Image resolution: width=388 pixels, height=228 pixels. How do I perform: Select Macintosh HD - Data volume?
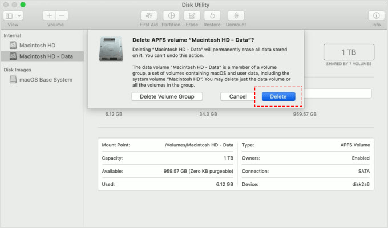click(42, 56)
